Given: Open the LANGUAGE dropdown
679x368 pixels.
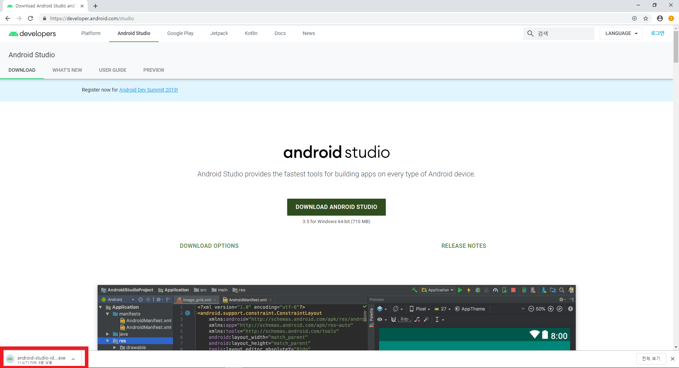Looking at the screenshot, I should (x=621, y=33).
